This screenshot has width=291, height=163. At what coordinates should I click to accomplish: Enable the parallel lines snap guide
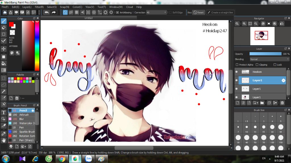[x=71, y=12]
